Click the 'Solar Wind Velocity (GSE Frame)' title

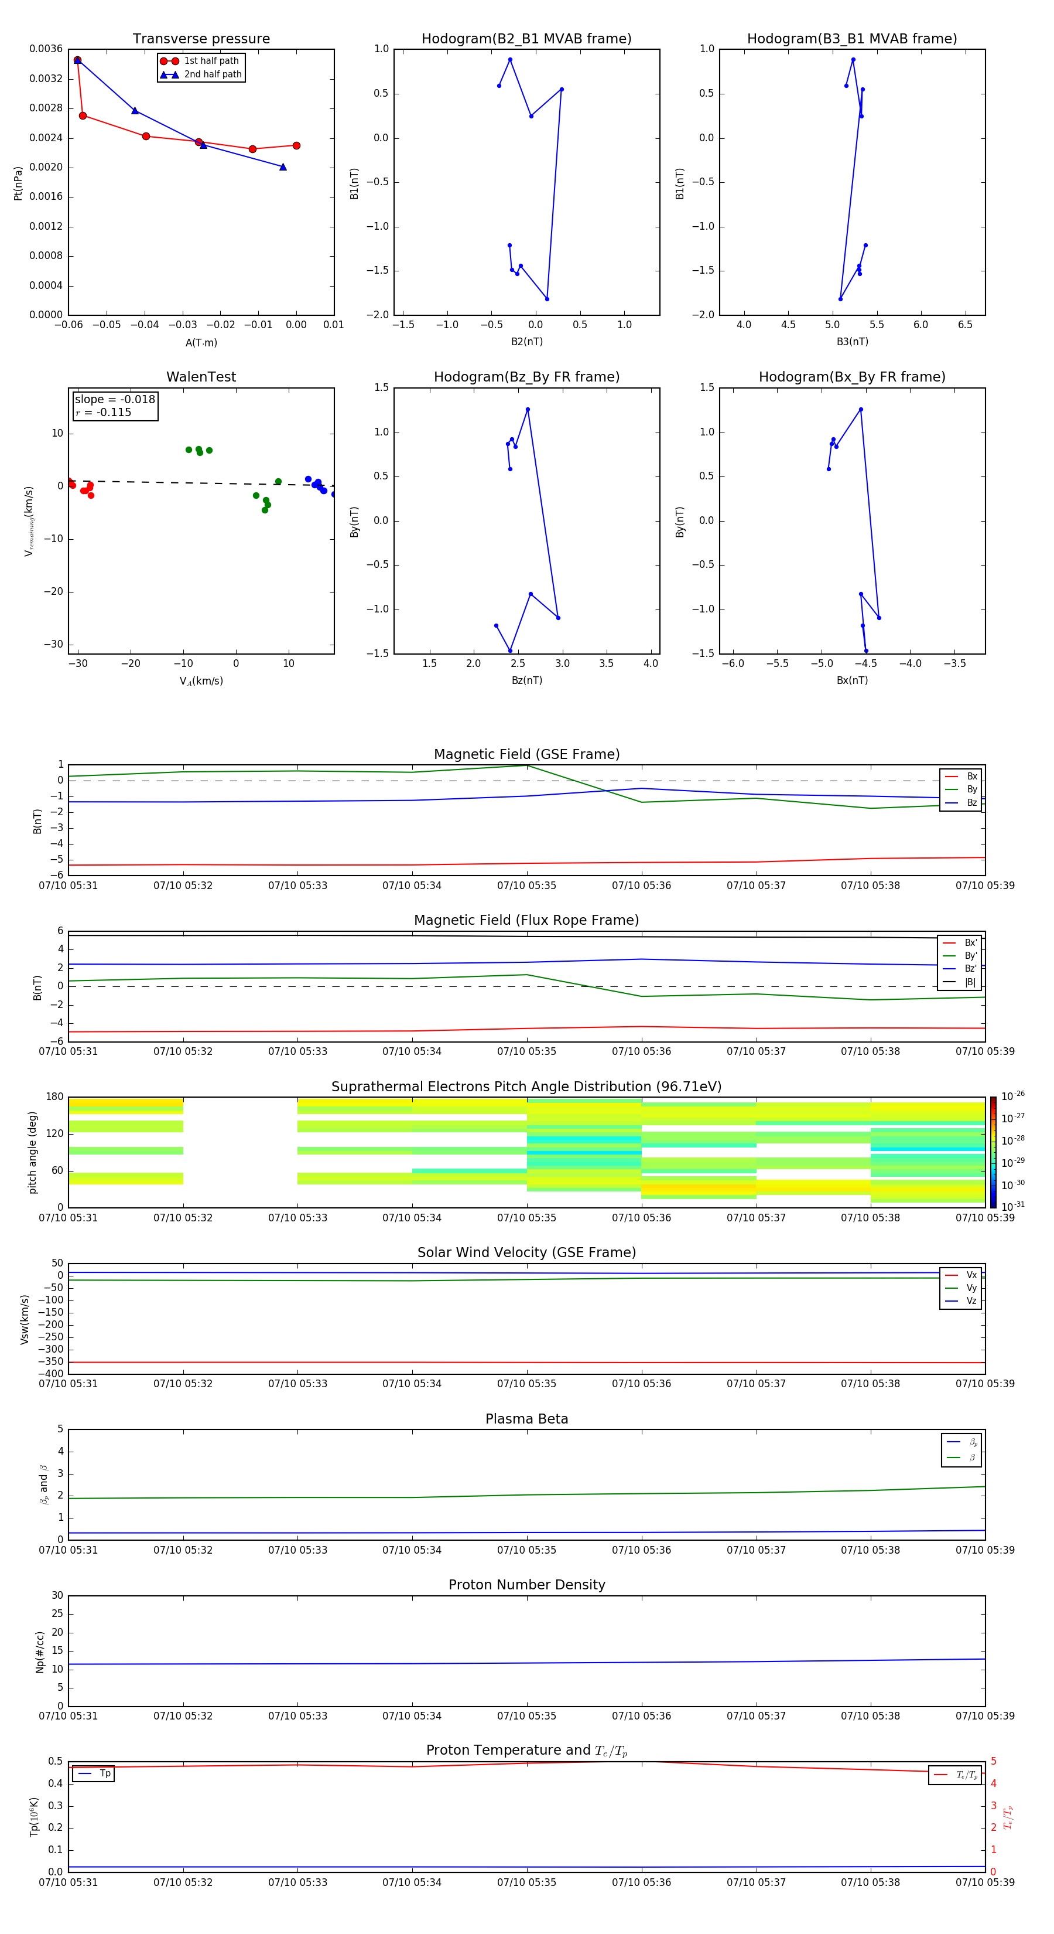click(x=526, y=1252)
